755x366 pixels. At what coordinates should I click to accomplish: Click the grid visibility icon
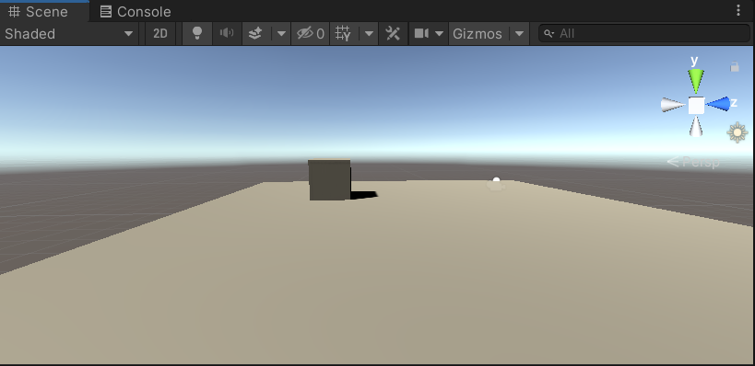point(343,34)
